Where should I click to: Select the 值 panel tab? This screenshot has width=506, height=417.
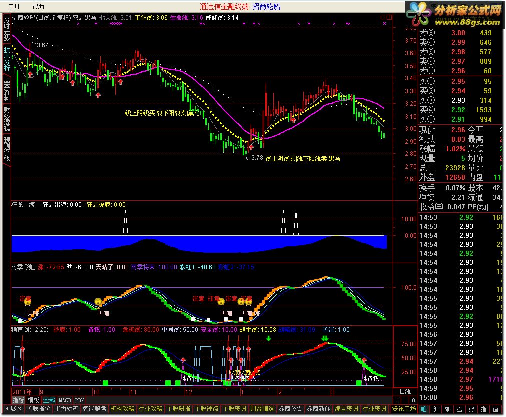coord(495,409)
